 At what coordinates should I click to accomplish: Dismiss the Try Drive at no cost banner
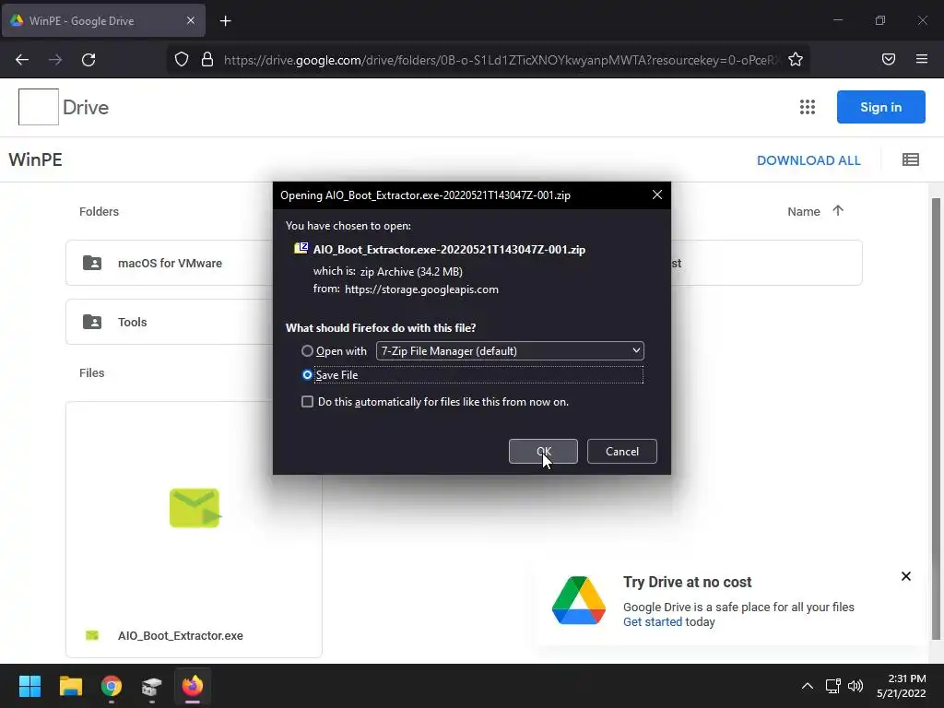pos(905,576)
